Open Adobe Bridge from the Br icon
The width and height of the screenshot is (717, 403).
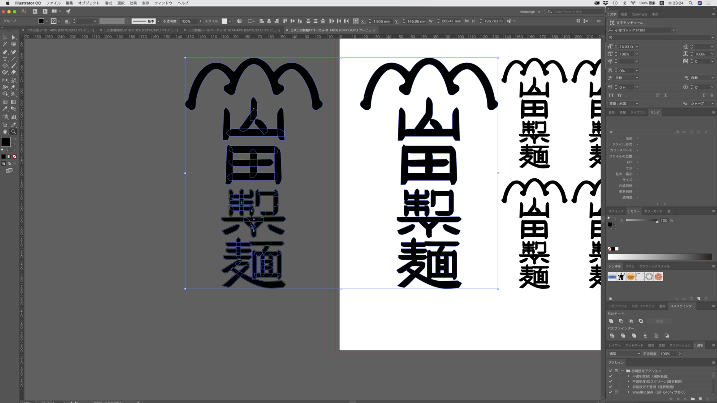coord(35,11)
